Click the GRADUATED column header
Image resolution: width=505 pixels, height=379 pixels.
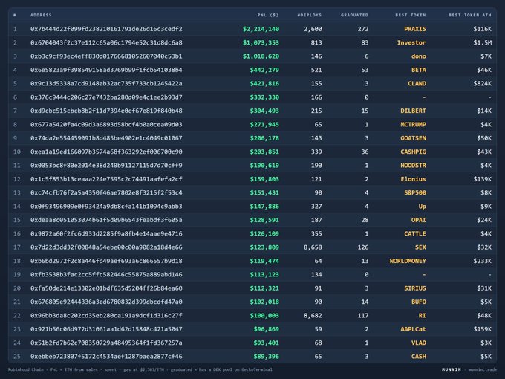point(354,15)
